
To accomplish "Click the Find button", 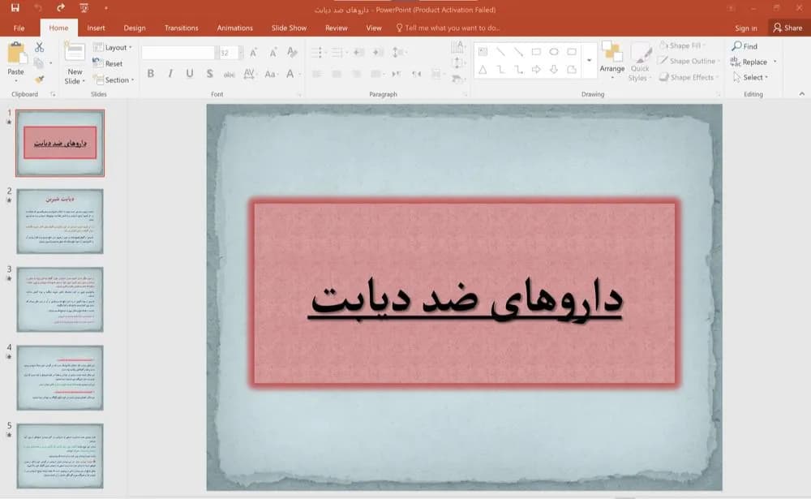I will 744,46.
